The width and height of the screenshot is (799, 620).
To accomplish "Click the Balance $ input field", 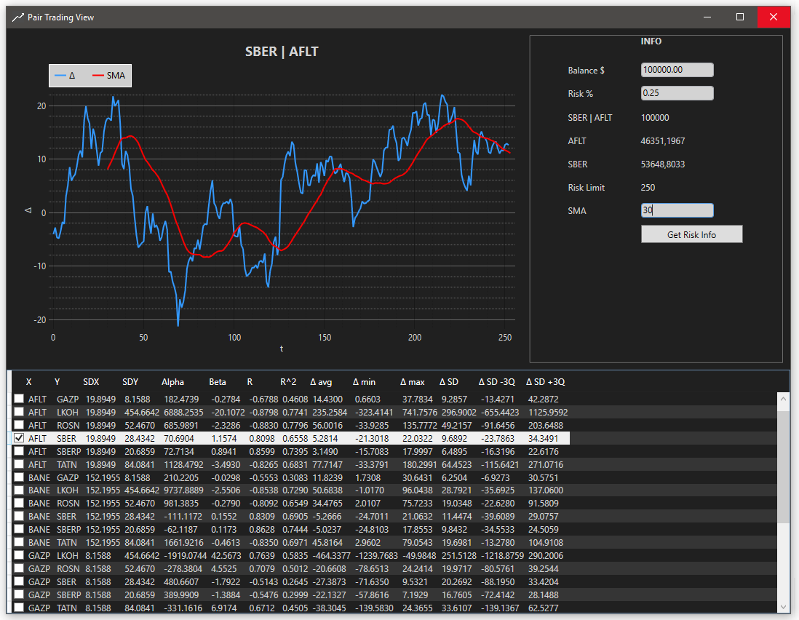I will [x=677, y=70].
